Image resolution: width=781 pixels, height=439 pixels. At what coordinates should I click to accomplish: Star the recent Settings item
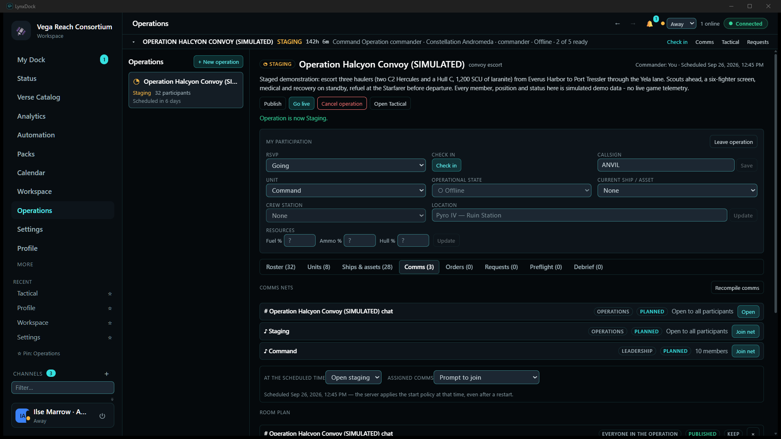tap(110, 337)
